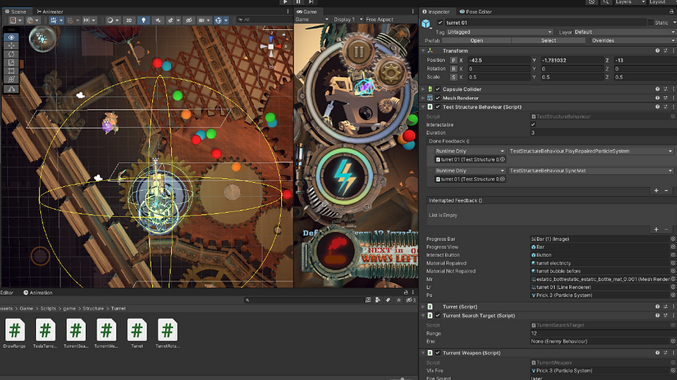Add entry to Interrupted Feedback list with plus
This screenshot has height=380, width=677.
coord(656,230)
